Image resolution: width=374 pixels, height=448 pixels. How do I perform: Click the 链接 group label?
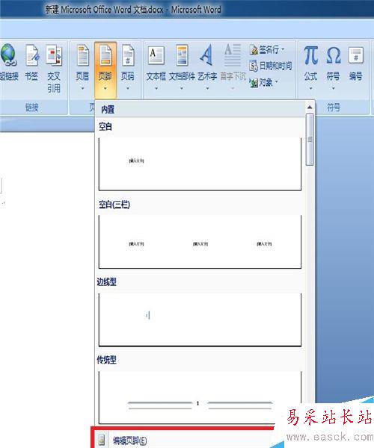pyautogui.click(x=31, y=108)
